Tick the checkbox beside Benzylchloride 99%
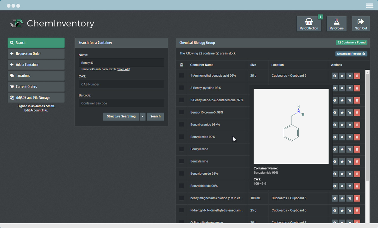Screen dimensions: 378x228 tap(181, 186)
